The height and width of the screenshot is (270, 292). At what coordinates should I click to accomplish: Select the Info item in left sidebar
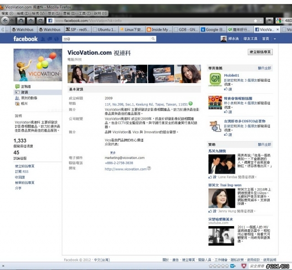coord(37,92)
